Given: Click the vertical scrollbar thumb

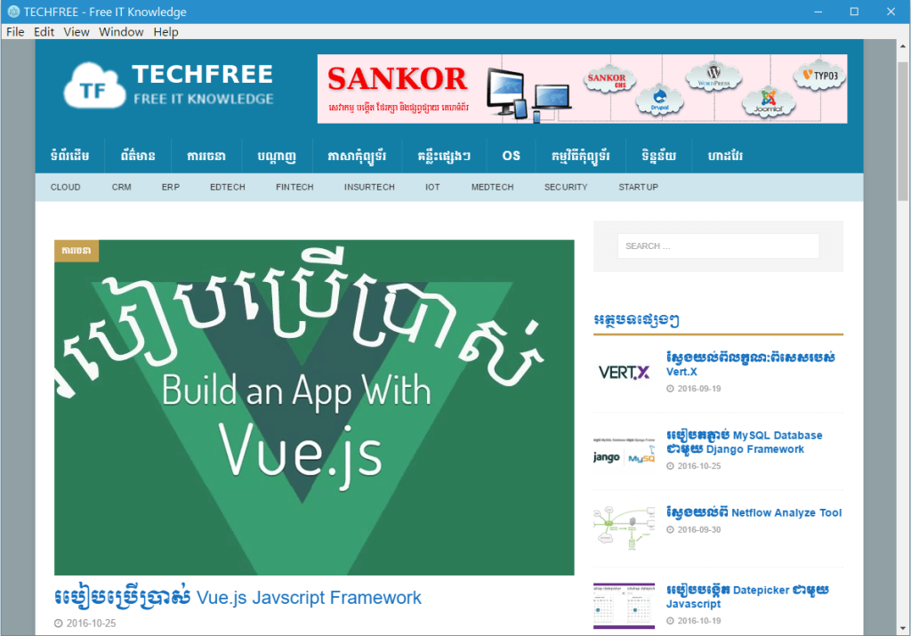Looking at the screenshot, I should pos(903,131).
